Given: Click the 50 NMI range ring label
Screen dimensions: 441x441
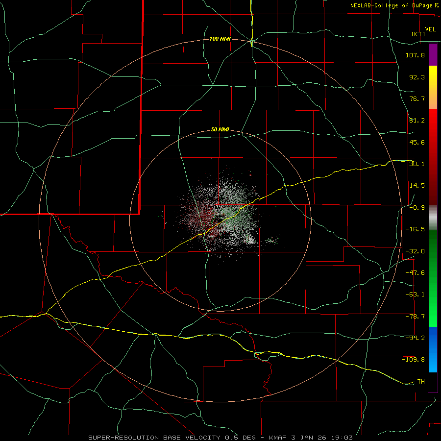Looking at the screenshot, I should pyautogui.click(x=220, y=130).
